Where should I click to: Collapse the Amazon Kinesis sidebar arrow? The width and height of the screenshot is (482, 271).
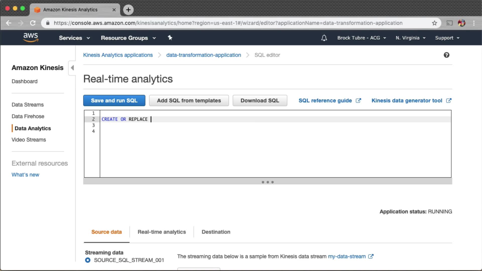(x=72, y=68)
